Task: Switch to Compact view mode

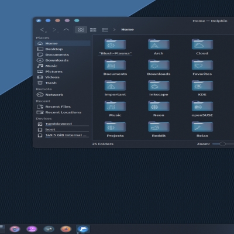Action: pos(93,30)
